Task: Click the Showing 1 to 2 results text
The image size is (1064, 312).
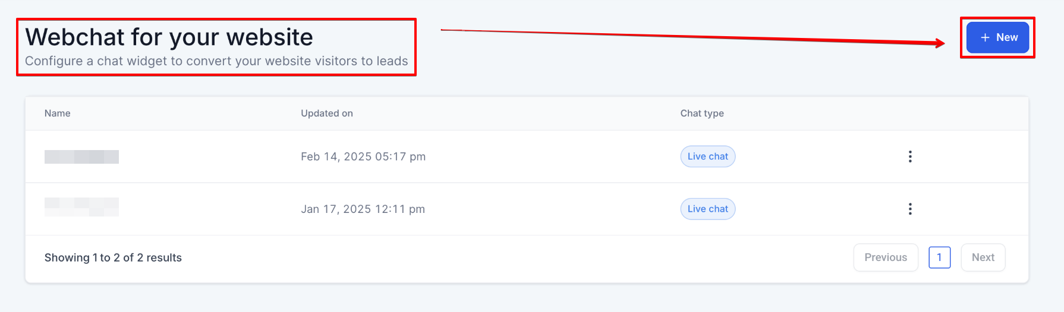Action: [x=113, y=257]
